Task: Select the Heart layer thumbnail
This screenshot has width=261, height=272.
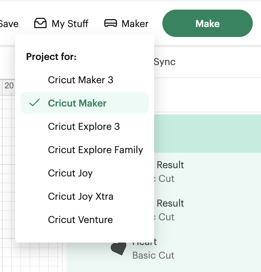Action: [119, 249]
